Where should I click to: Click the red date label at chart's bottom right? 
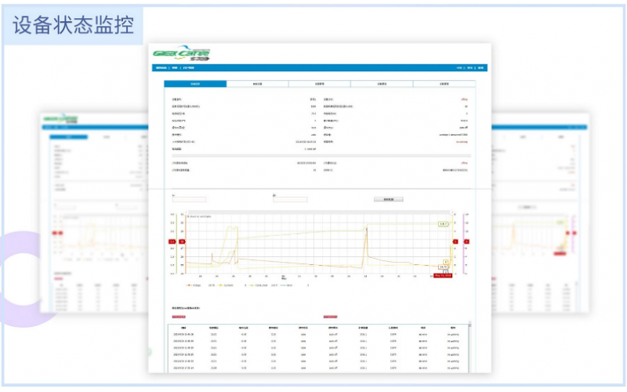point(444,275)
